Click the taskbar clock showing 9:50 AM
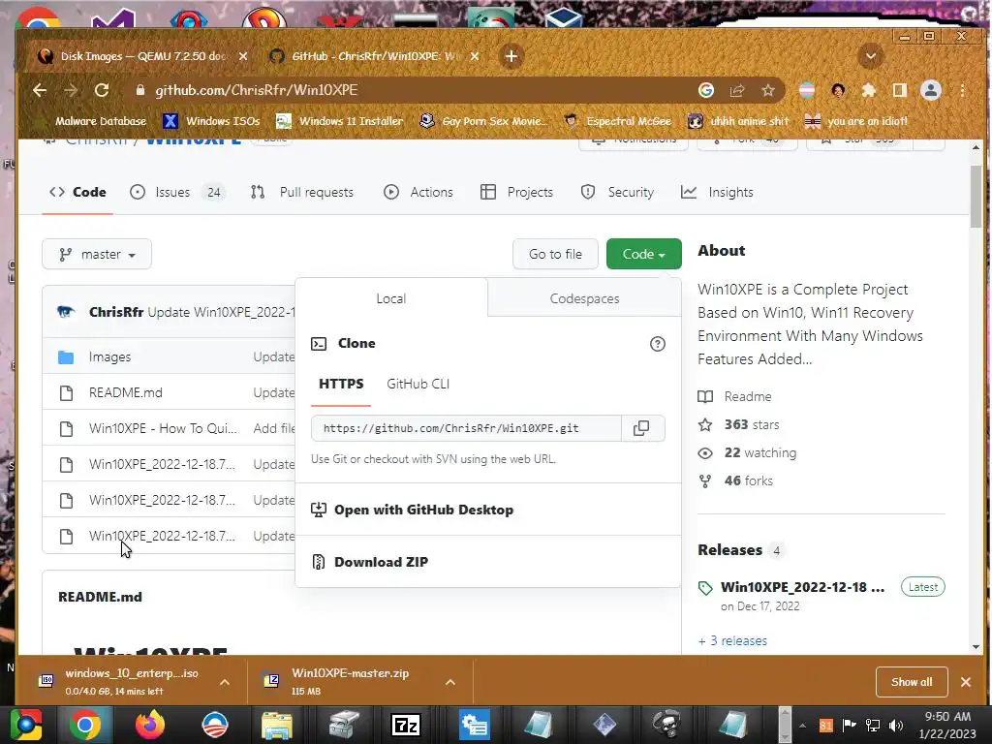The height and width of the screenshot is (744, 992). (947, 725)
